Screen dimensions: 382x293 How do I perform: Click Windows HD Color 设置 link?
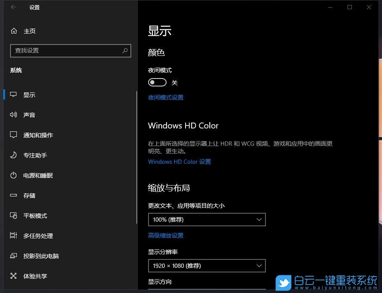[179, 162]
